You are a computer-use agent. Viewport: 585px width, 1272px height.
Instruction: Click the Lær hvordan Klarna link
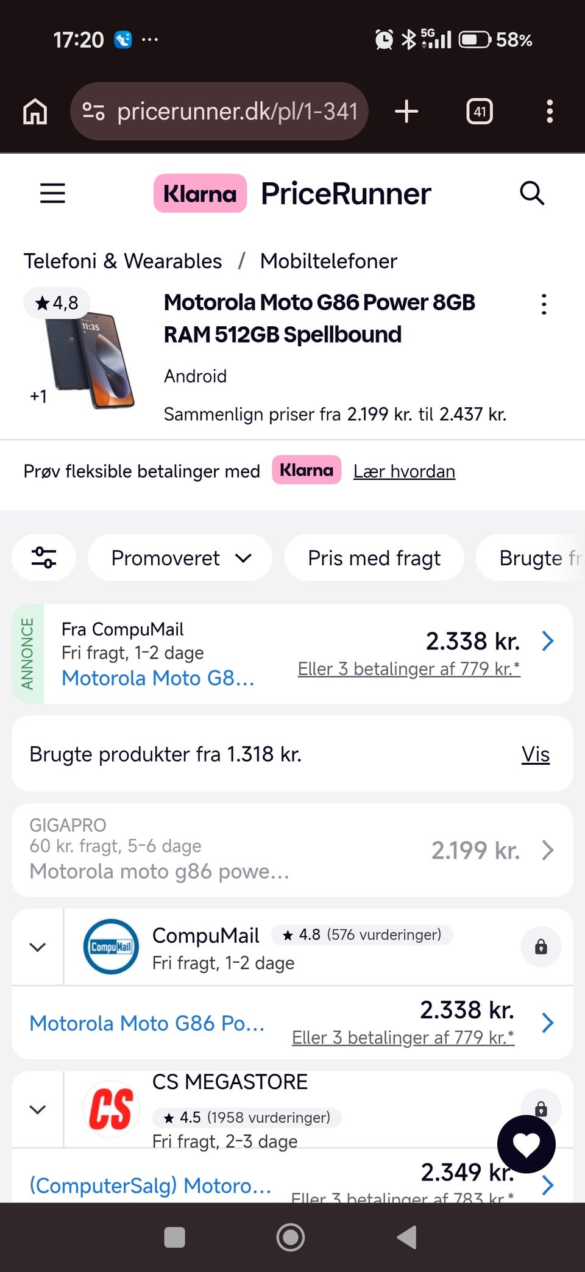(404, 471)
